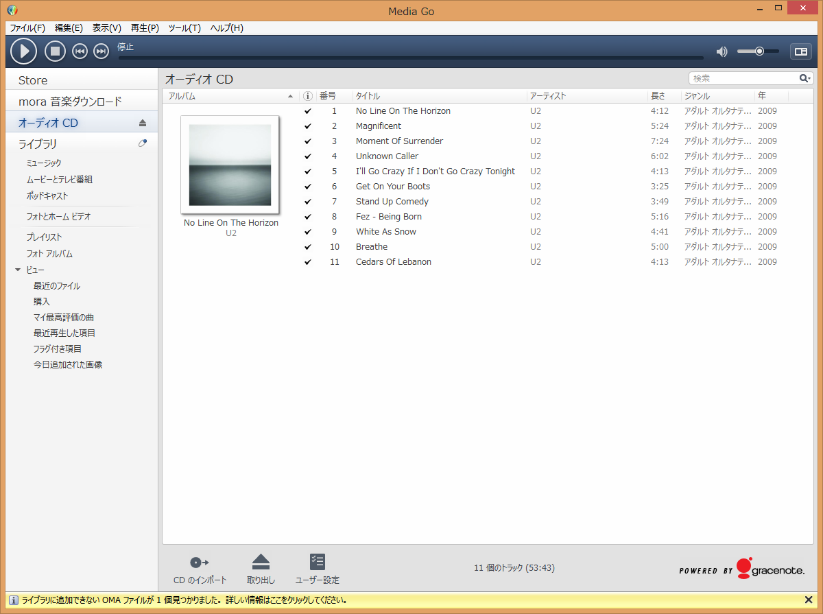Select the Breathe track row

coord(556,247)
